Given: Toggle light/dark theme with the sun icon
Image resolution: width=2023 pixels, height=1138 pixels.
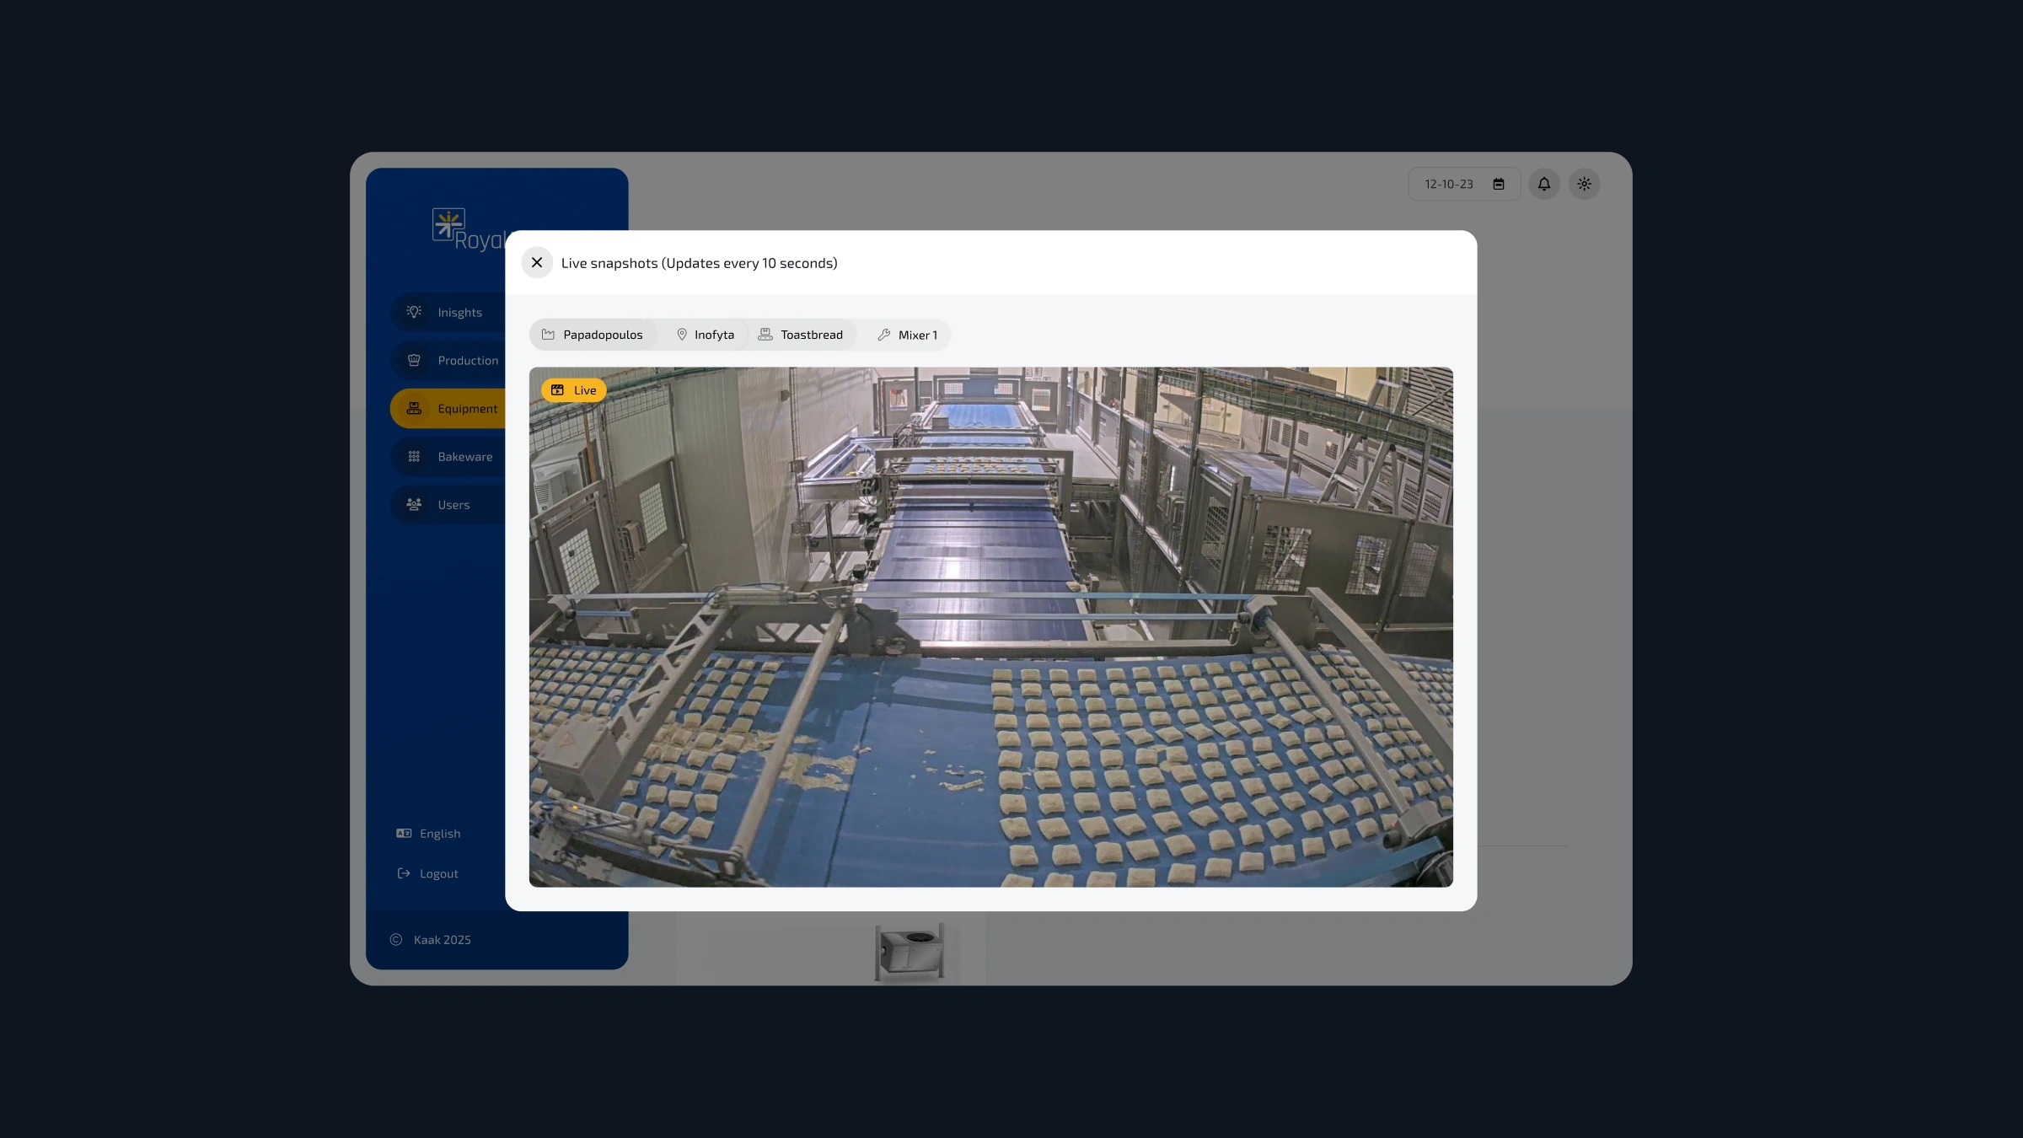Looking at the screenshot, I should coord(1585,184).
